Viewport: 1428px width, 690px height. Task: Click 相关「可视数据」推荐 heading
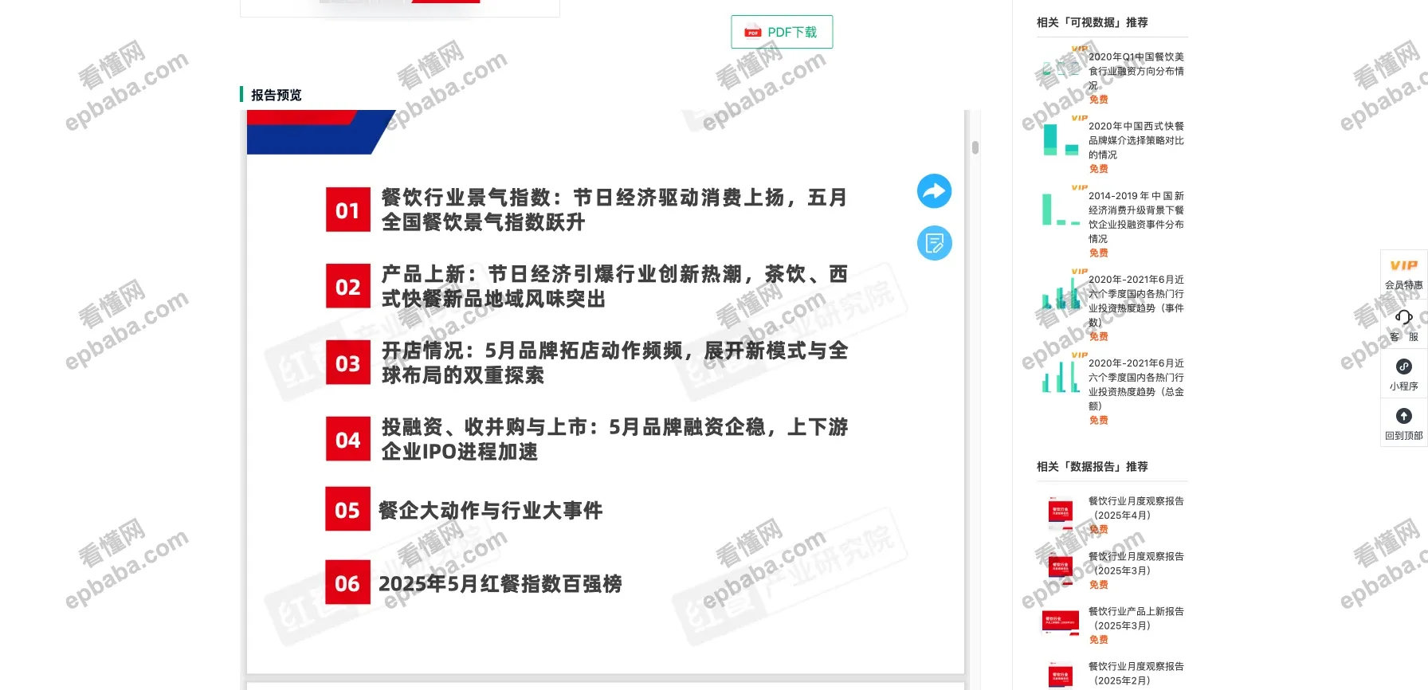(1092, 22)
